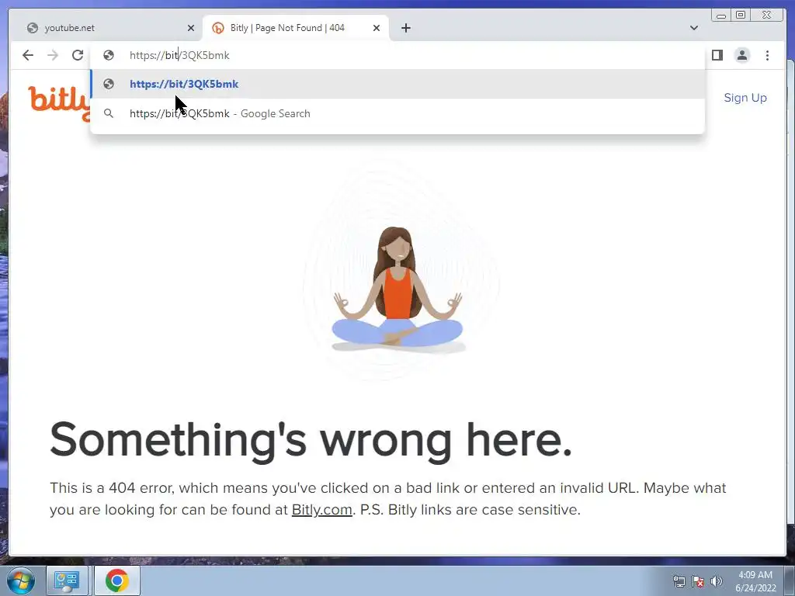This screenshot has width=795, height=596.
Task: Close the Bitly 404 tab
Action: tap(377, 28)
